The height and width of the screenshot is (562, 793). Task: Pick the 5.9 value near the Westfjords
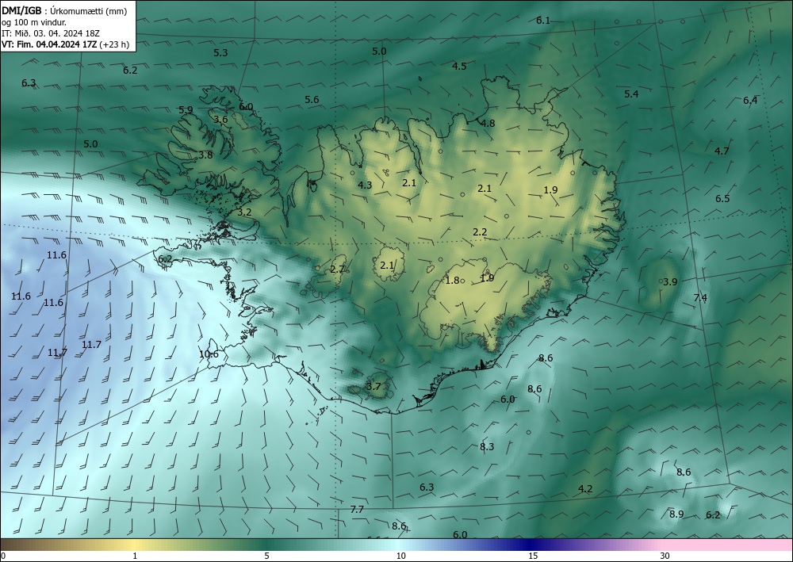(186, 109)
